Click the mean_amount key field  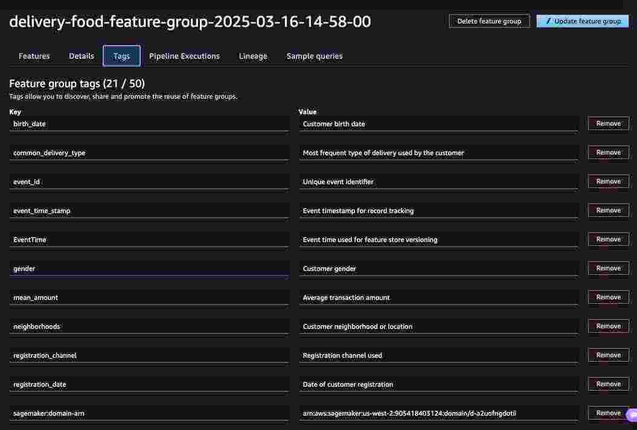pos(149,298)
